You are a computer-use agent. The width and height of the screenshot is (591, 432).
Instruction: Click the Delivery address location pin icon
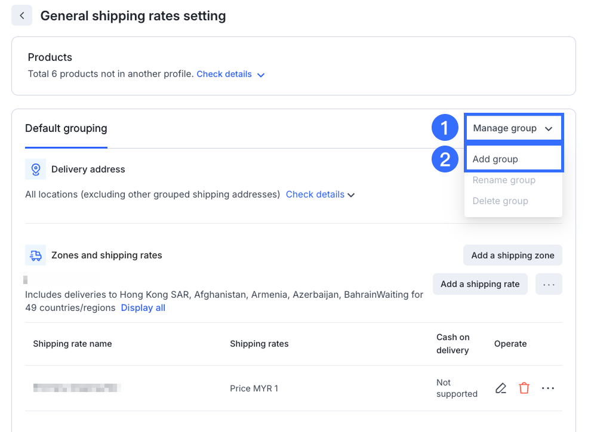(x=36, y=169)
